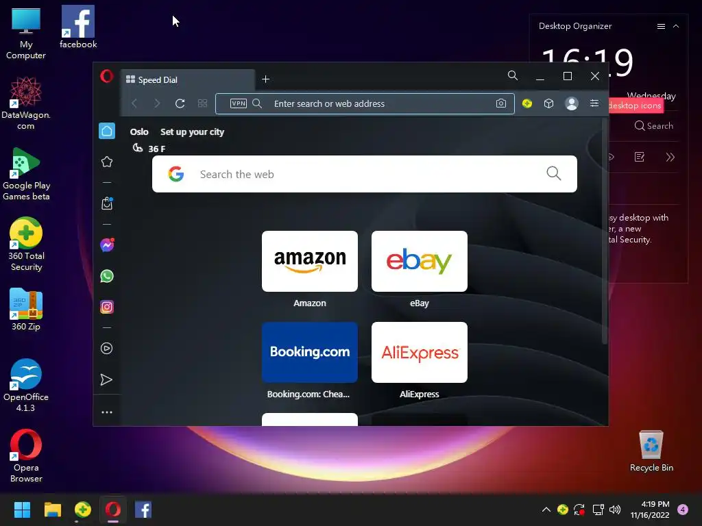The width and height of the screenshot is (702, 526).
Task: Open File Explorer from taskbar
Action: coord(52,510)
